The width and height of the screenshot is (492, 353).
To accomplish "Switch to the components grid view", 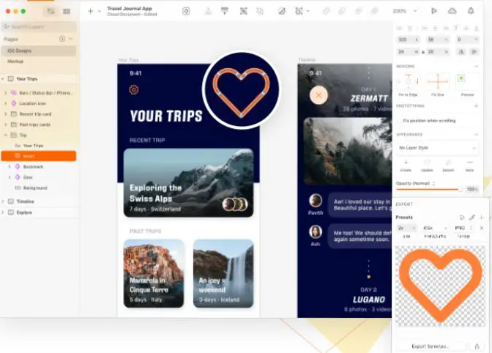I will point(67,11).
